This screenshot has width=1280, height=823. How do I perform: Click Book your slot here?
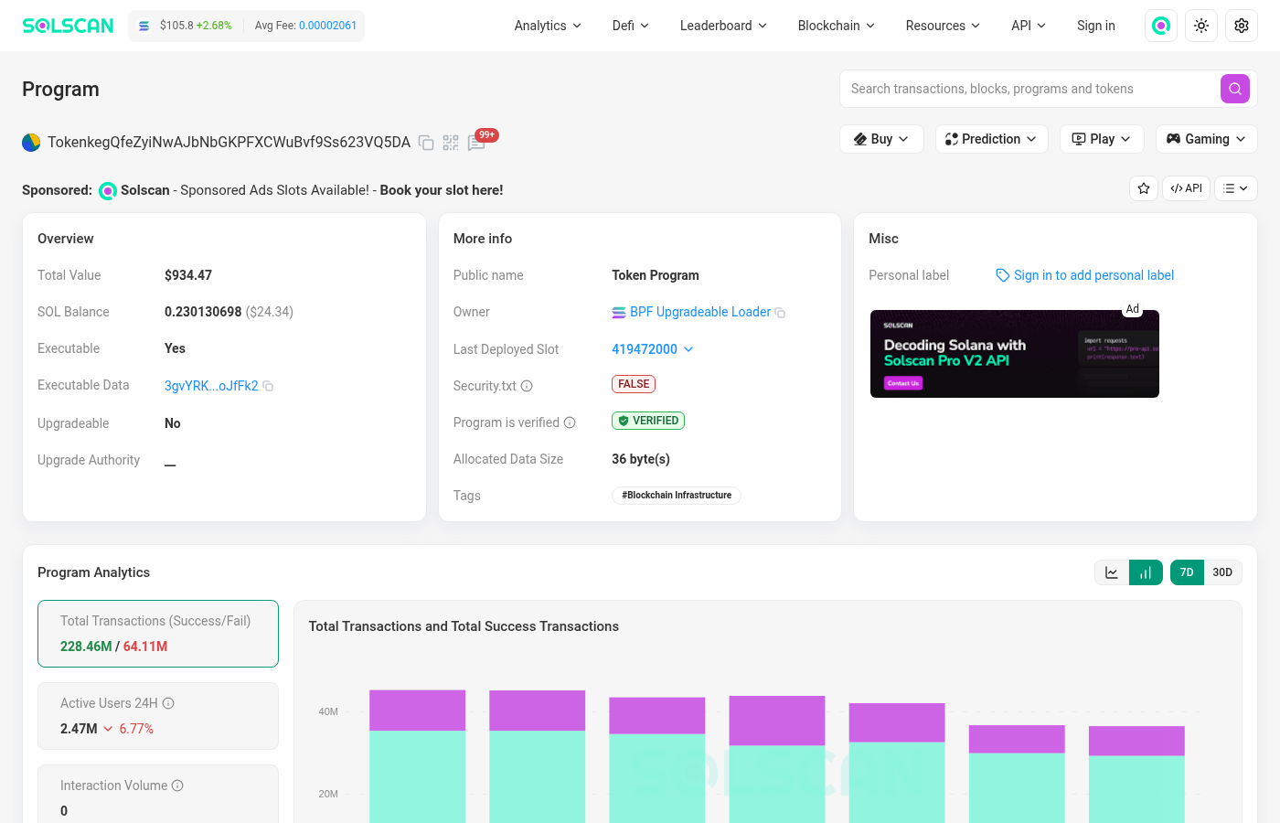[442, 190]
